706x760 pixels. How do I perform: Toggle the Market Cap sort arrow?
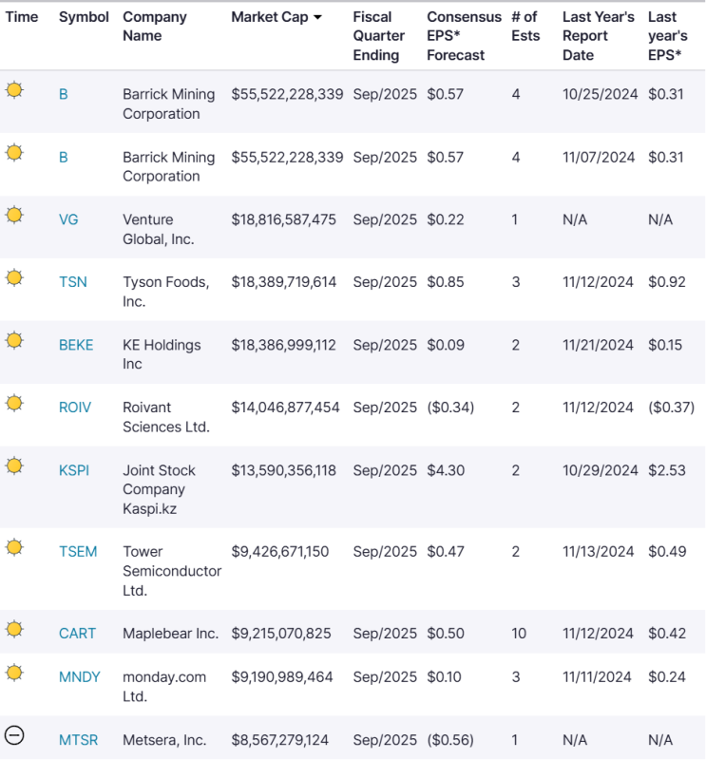317,18
